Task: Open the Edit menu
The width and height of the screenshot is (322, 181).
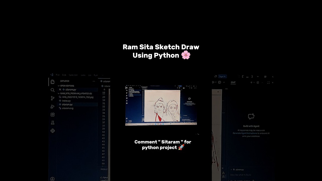Action: 64,75
